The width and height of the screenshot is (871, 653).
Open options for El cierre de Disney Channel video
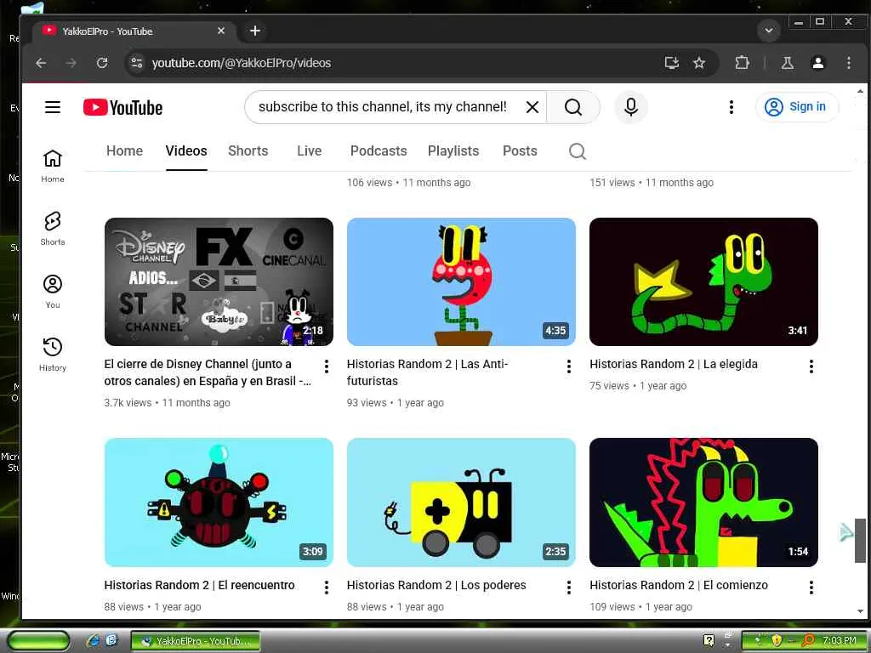(327, 366)
